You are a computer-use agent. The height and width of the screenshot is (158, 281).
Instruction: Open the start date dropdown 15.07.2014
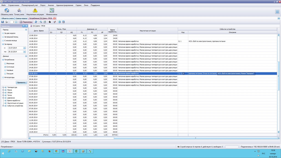click(24, 48)
